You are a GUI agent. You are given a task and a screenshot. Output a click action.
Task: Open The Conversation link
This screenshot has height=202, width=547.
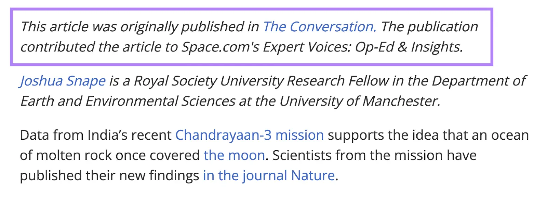click(x=319, y=27)
